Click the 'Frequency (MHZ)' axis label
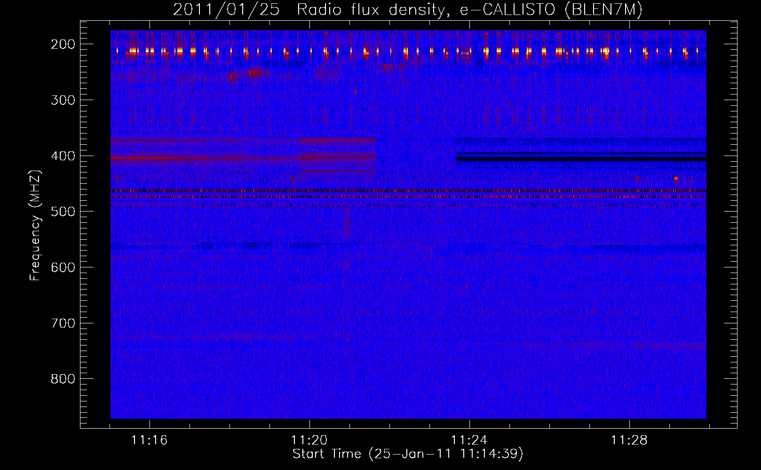The width and height of the screenshot is (761, 470). (x=35, y=226)
